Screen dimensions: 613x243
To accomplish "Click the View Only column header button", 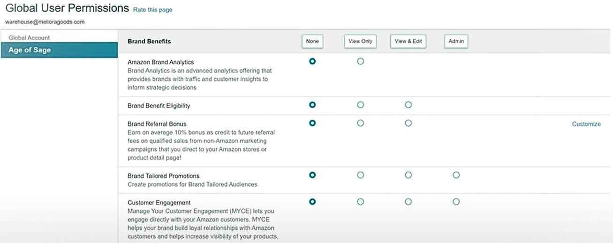I will pos(360,41).
